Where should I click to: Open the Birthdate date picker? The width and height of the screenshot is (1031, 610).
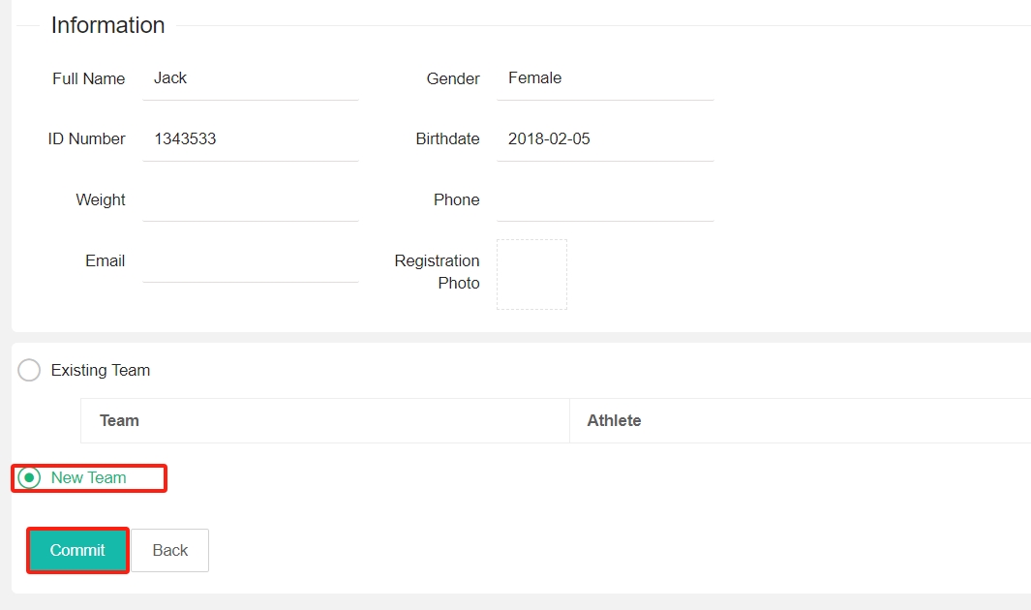(x=605, y=138)
